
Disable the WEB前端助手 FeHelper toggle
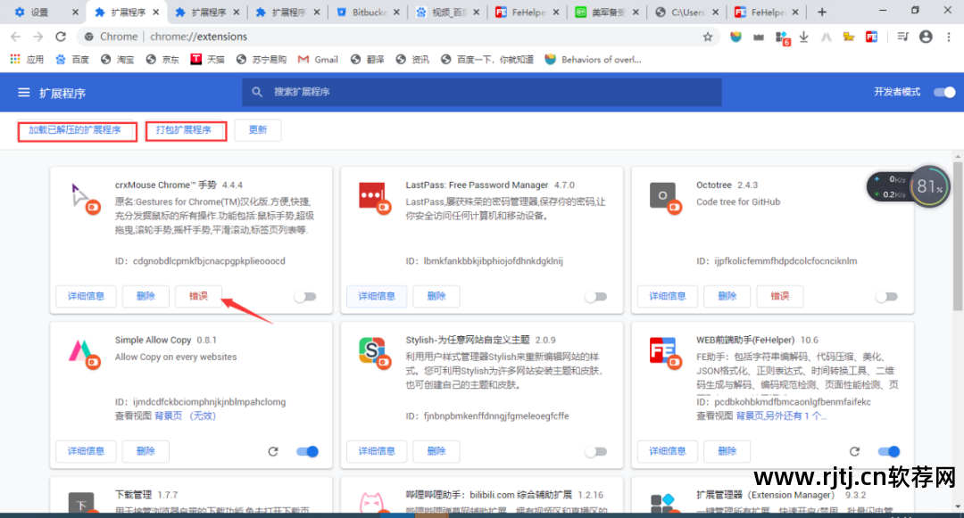[889, 452]
